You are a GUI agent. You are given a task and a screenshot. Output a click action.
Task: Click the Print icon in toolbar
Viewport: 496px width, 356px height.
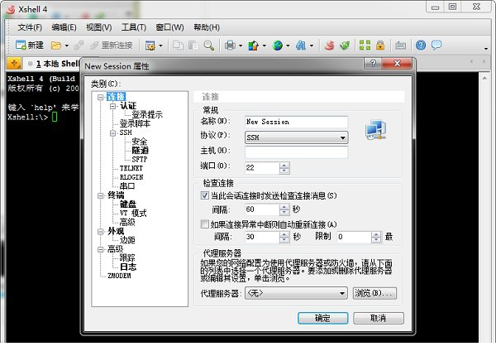(230, 46)
